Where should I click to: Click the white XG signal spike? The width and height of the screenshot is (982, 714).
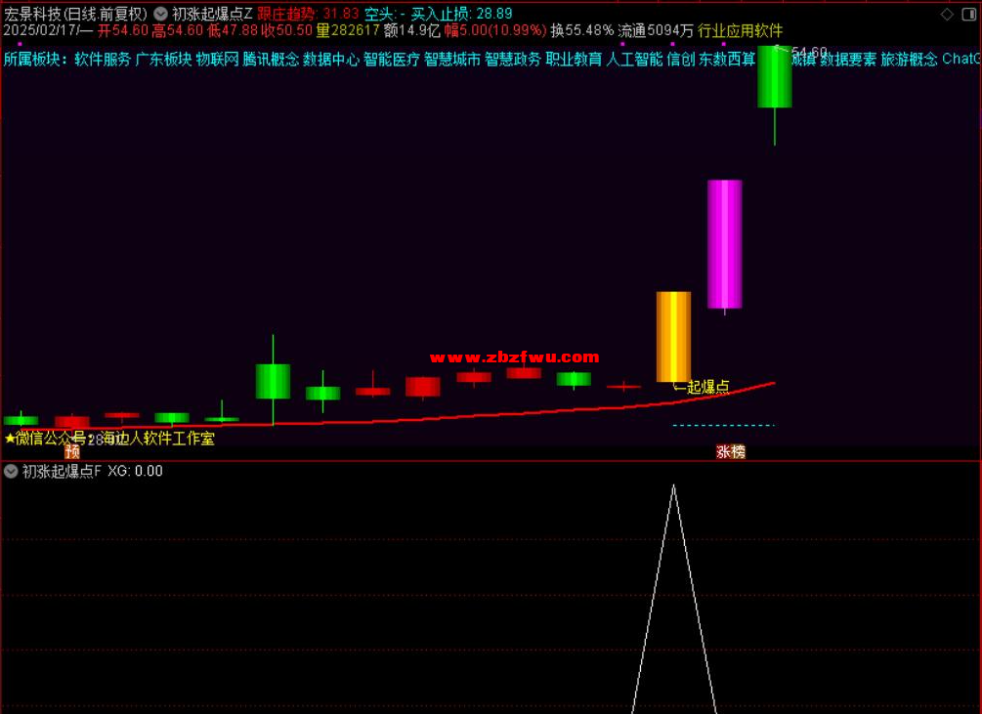pyautogui.click(x=674, y=598)
